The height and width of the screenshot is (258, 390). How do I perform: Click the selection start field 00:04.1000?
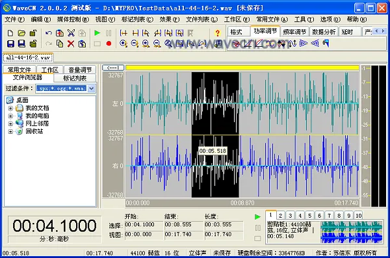pos(144,225)
